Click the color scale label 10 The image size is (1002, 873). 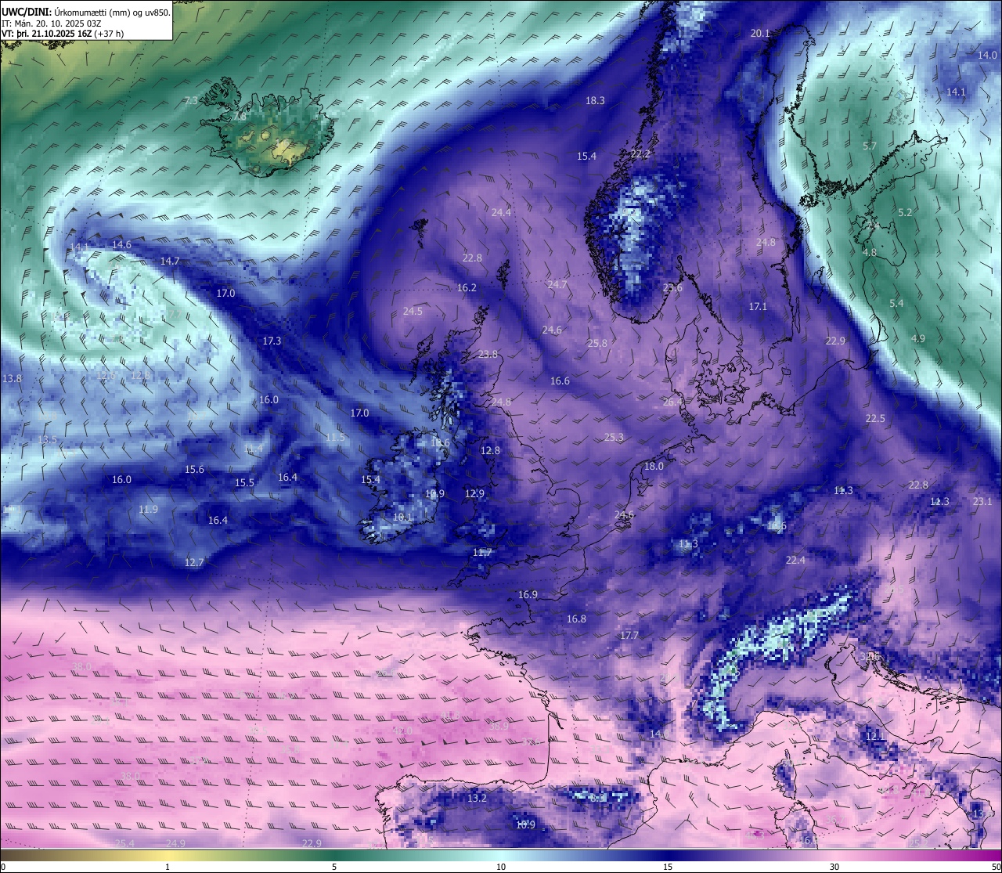click(x=501, y=867)
